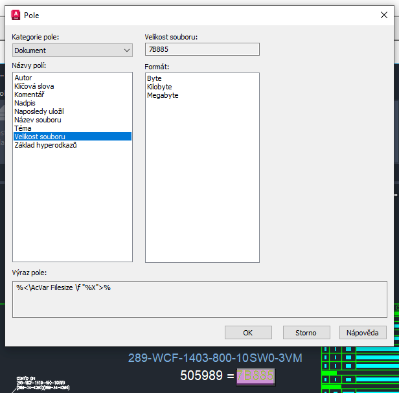
Task: Cancel with the Storno button
Action: point(306,333)
